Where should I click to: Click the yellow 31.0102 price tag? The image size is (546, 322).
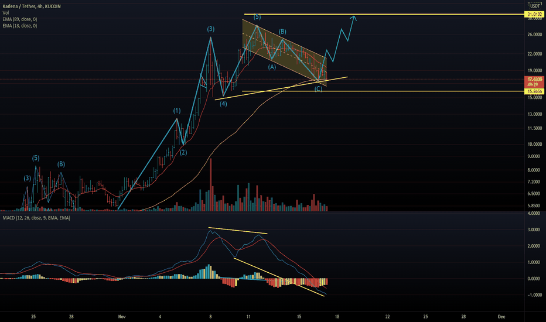[534, 14]
